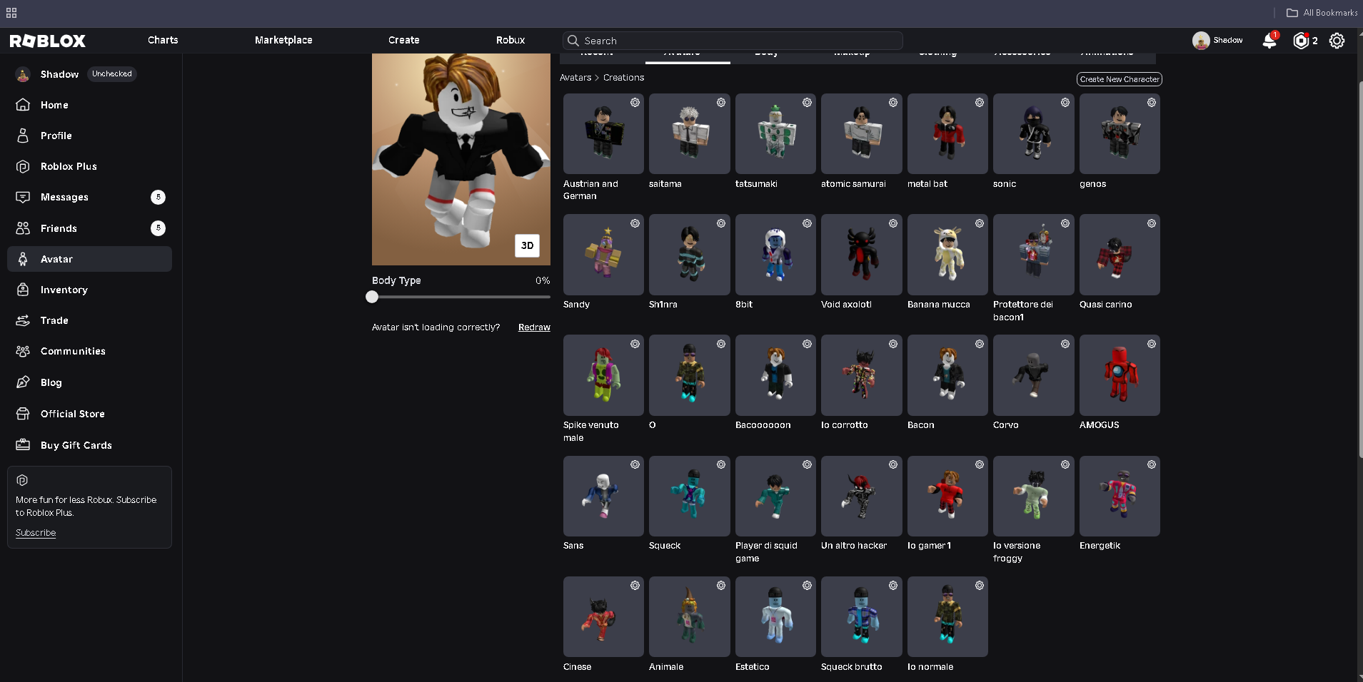Open Blog from the sidebar
This screenshot has width=1363, height=682.
pyautogui.click(x=89, y=382)
